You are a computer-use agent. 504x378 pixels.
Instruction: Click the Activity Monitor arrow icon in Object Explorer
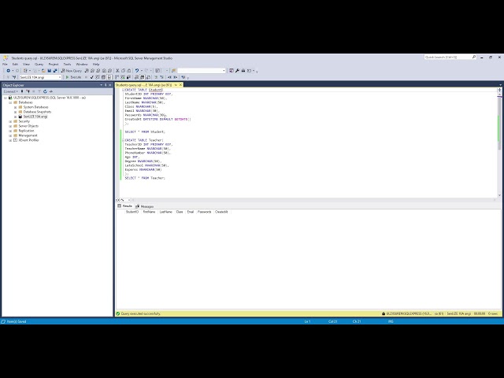point(50,91)
